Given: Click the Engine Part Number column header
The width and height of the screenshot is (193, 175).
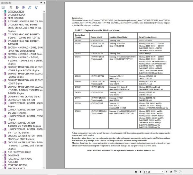Looking at the screenshot, I should click(80, 36).
